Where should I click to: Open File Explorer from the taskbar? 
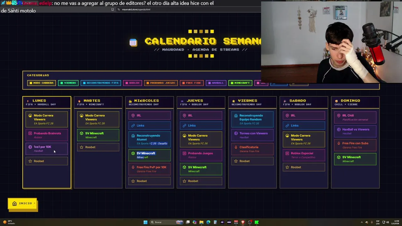click(201, 222)
